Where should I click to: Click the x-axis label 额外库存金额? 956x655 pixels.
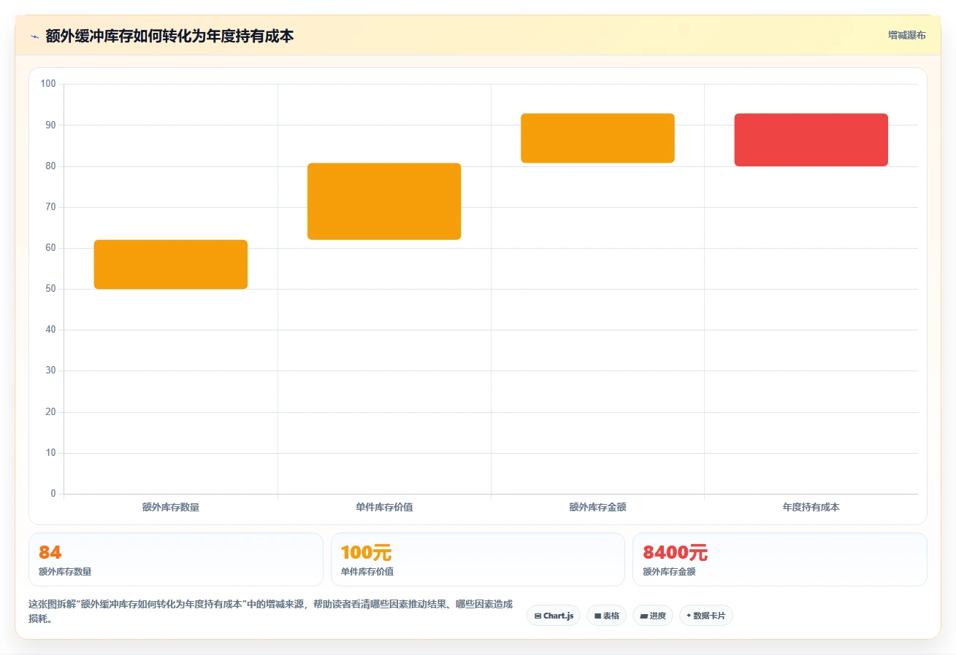pyautogui.click(x=597, y=507)
